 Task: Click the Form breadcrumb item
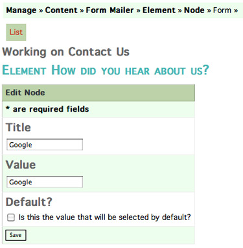(x=222, y=10)
